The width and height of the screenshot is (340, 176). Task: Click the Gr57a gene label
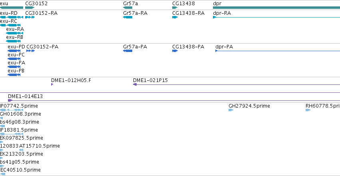(x=130, y=4)
